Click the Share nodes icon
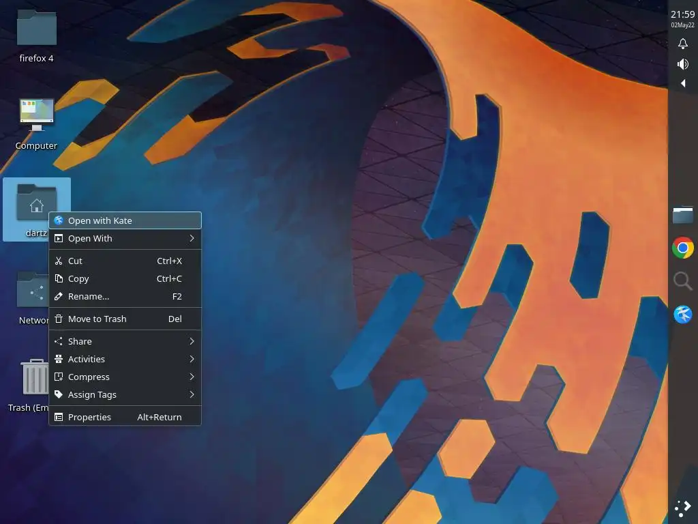 (59, 341)
